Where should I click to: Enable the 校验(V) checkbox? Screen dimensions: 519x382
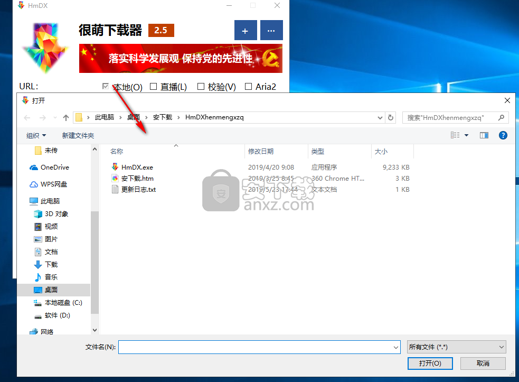201,87
